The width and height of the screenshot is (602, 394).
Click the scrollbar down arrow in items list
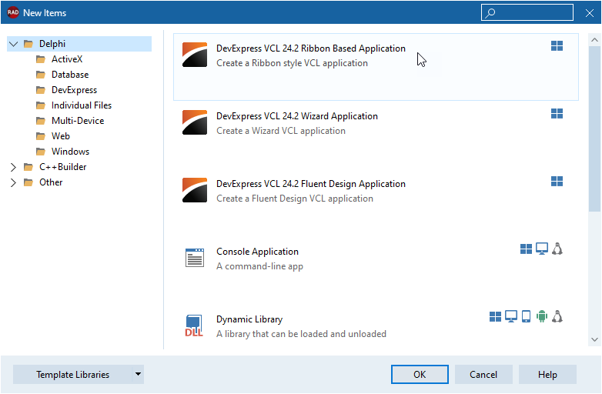[x=594, y=339]
